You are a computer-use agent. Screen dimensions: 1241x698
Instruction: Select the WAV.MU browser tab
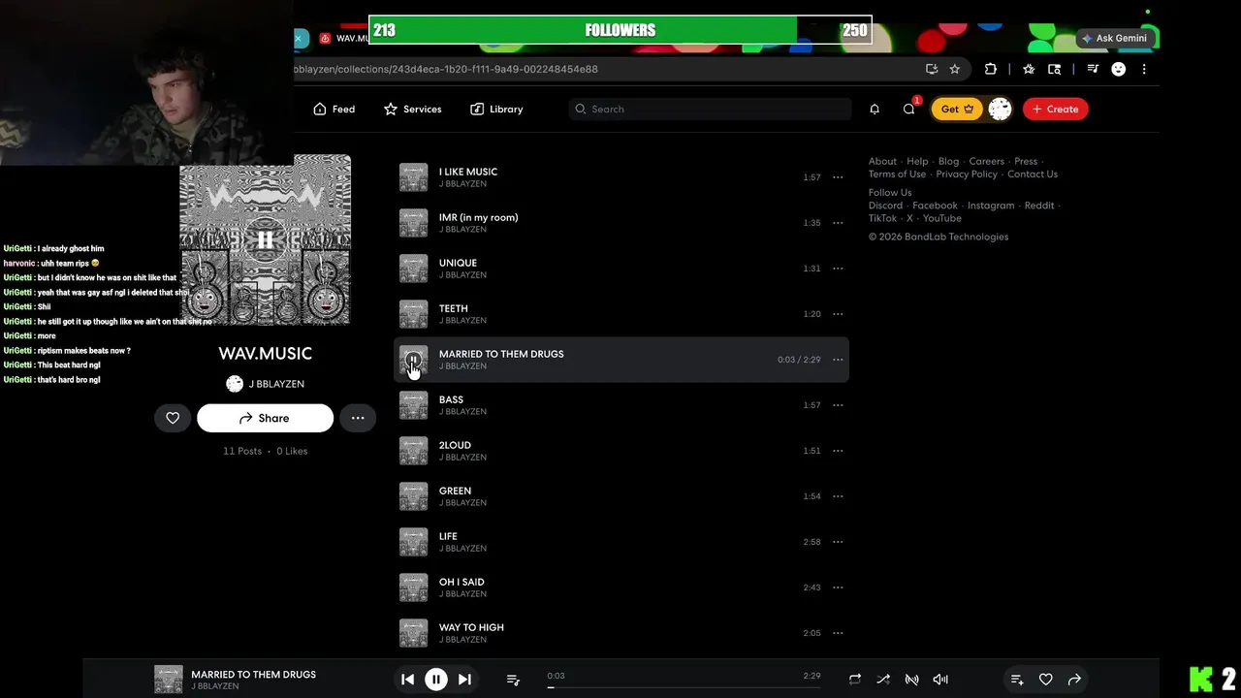[x=344, y=38]
